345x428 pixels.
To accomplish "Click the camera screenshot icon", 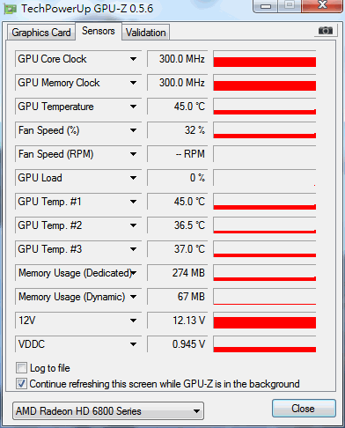I will [x=325, y=30].
